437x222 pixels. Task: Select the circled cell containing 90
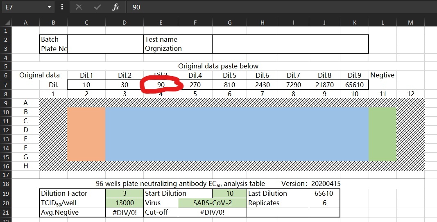(161, 85)
